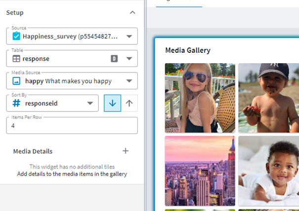Image resolution: width=299 pixels, height=211 pixels.
Task: Click the Source dropdown arrow
Action: (x=129, y=36)
